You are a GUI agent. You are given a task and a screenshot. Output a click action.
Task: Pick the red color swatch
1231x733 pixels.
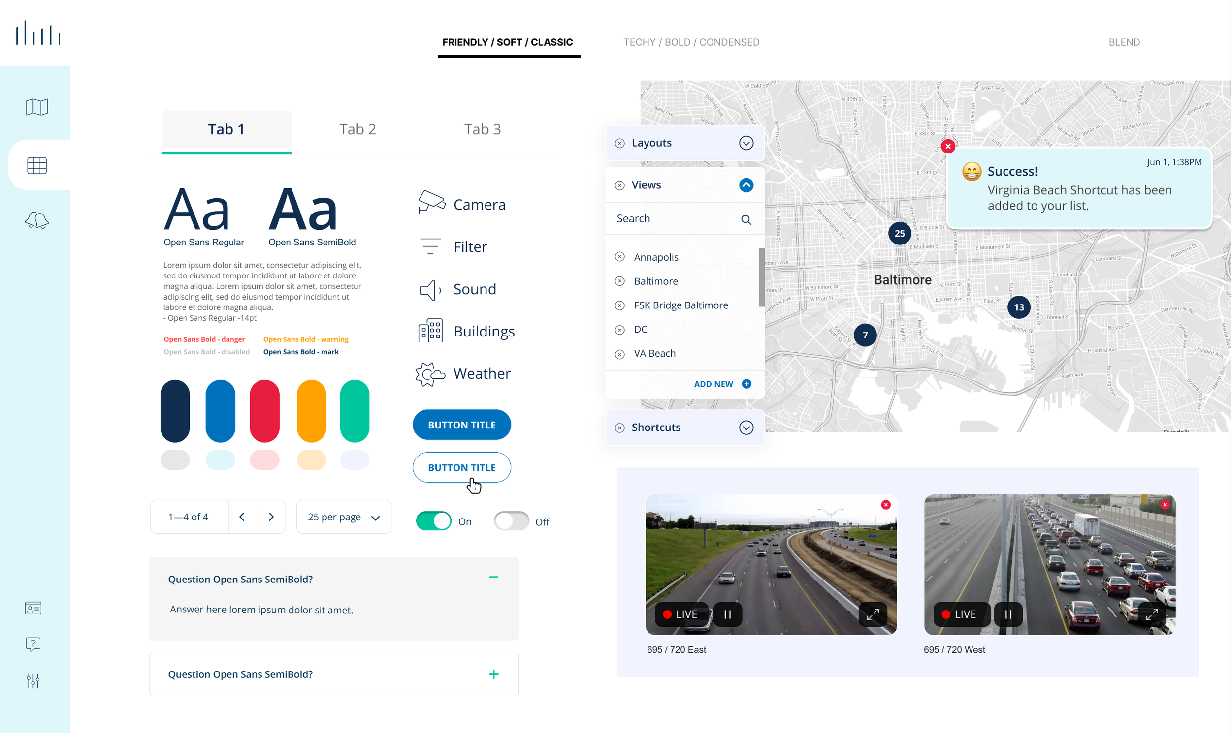coord(264,411)
